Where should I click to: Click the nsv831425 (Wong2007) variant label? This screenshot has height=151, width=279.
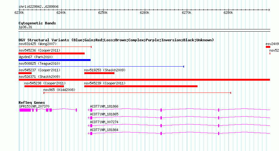pos(38,44)
